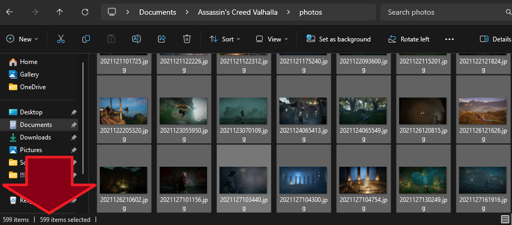Share the selected files
Image resolution: width=512 pixels, height=225 pixels.
162,39
